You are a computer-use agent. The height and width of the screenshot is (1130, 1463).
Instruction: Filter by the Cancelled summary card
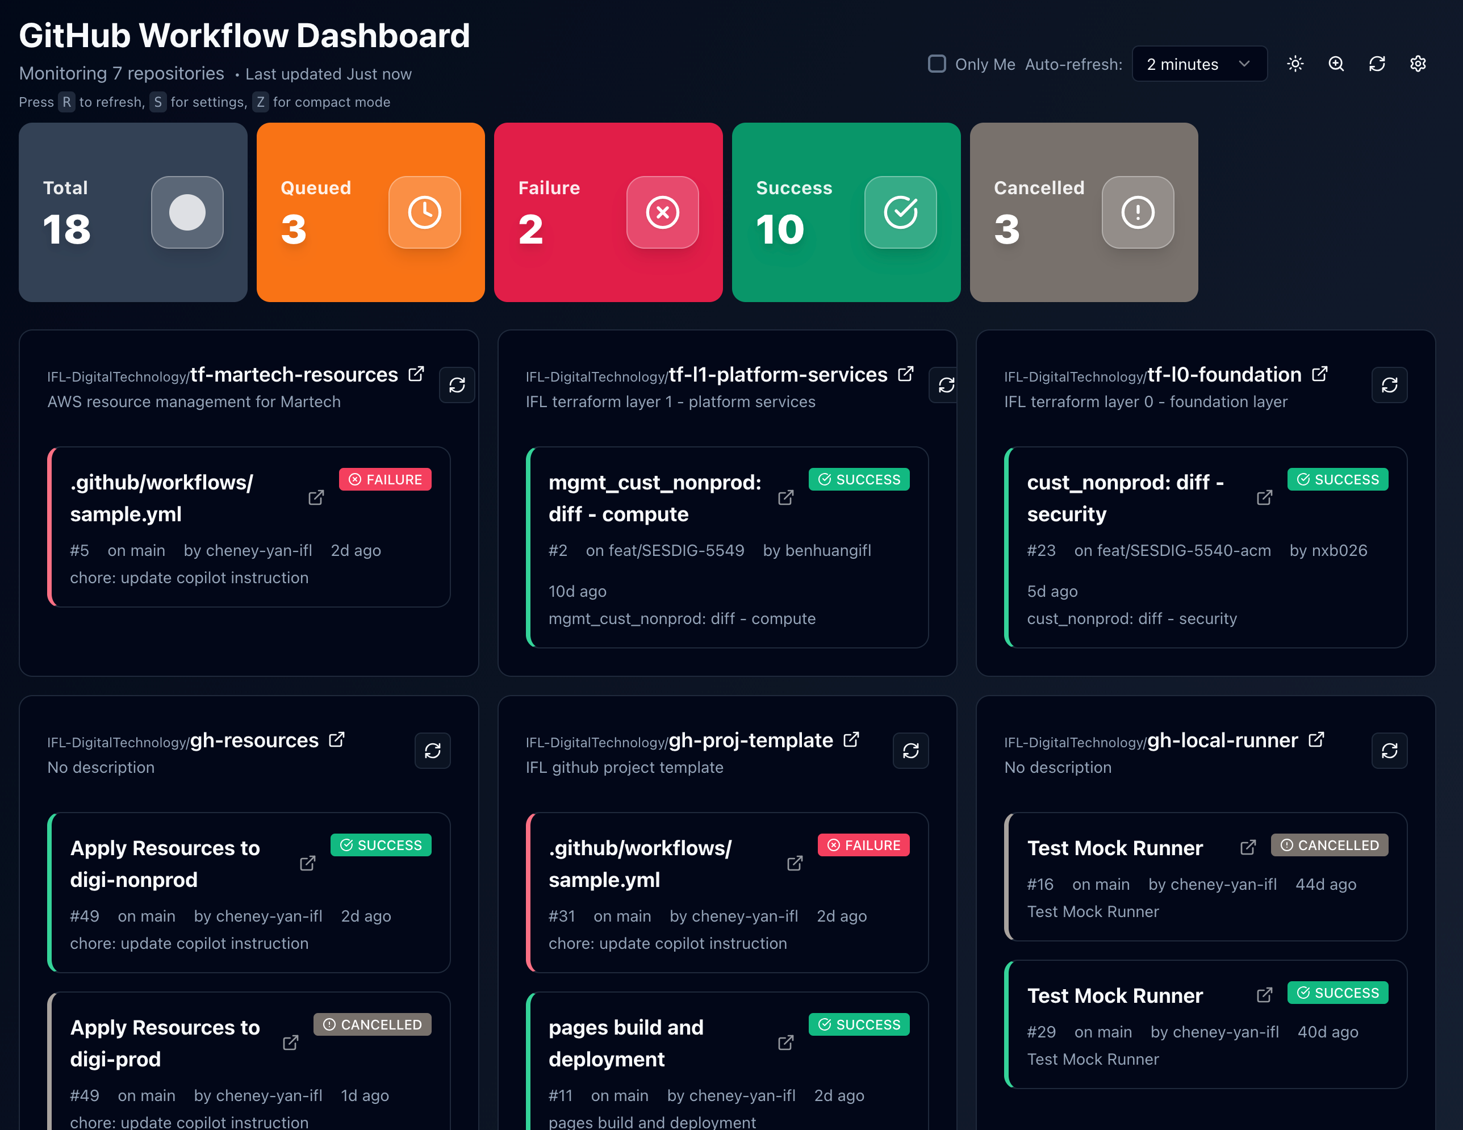pos(1084,212)
